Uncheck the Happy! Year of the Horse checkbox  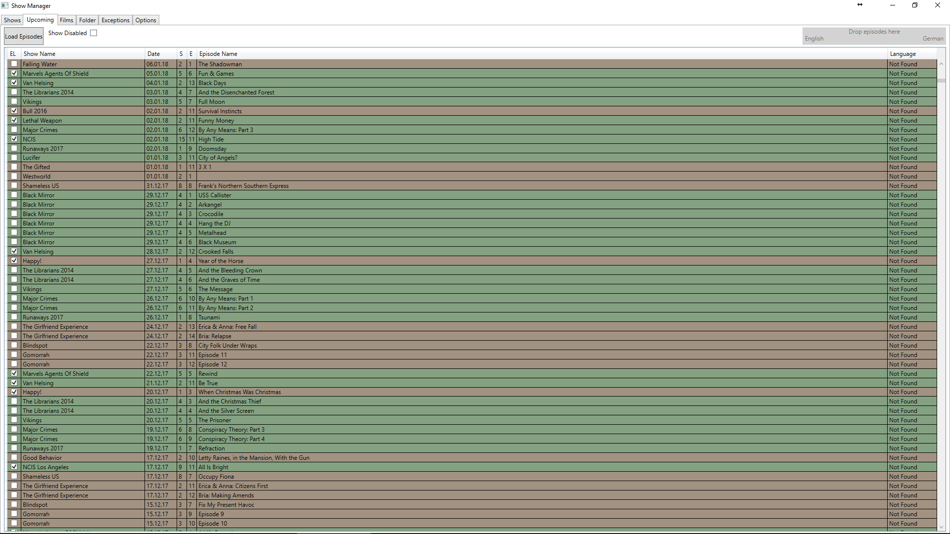[14, 261]
